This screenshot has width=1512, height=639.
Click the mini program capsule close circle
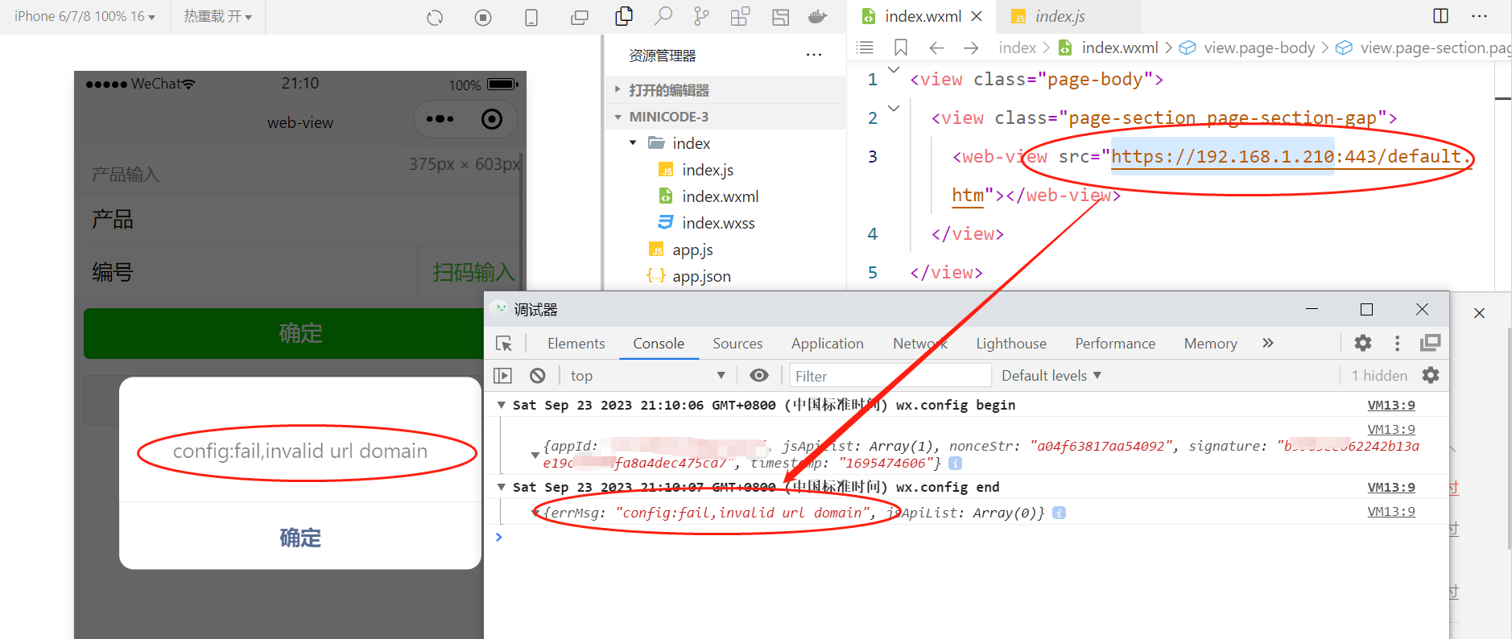point(491,119)
